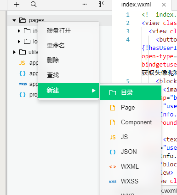Click the '<butto' tag on line 4
The width and height of the screenshot is (177, 195).
166,40
